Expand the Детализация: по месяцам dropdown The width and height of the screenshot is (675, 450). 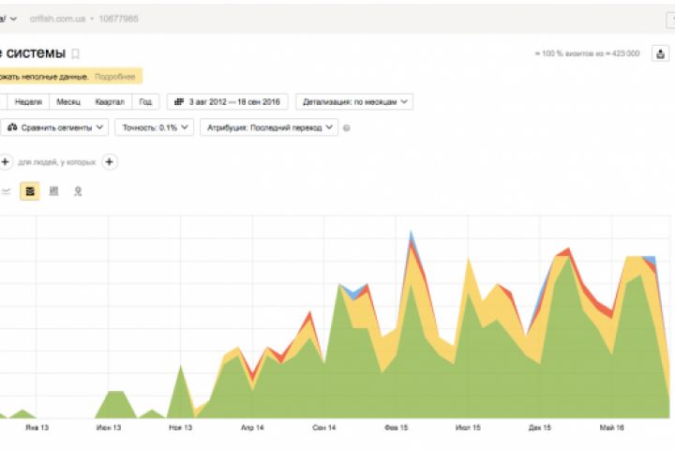click(x=354, y=102)
